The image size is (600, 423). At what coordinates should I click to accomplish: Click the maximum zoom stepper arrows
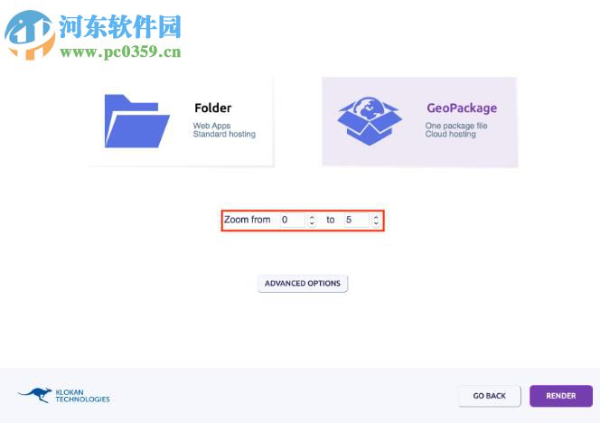[x=376, y=220]
